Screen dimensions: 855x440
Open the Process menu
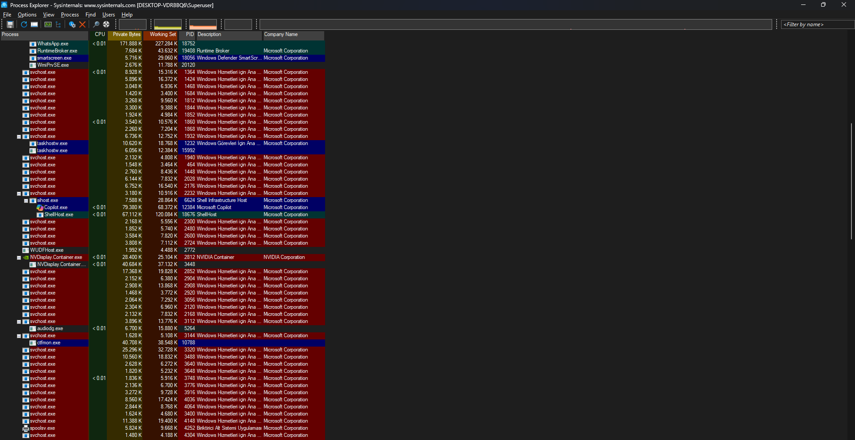pyautogui.click(x=70, y=15)
